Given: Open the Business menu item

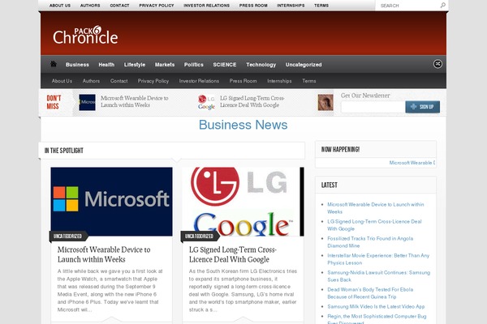Looking at the screenshot, I should coord(77,65).
